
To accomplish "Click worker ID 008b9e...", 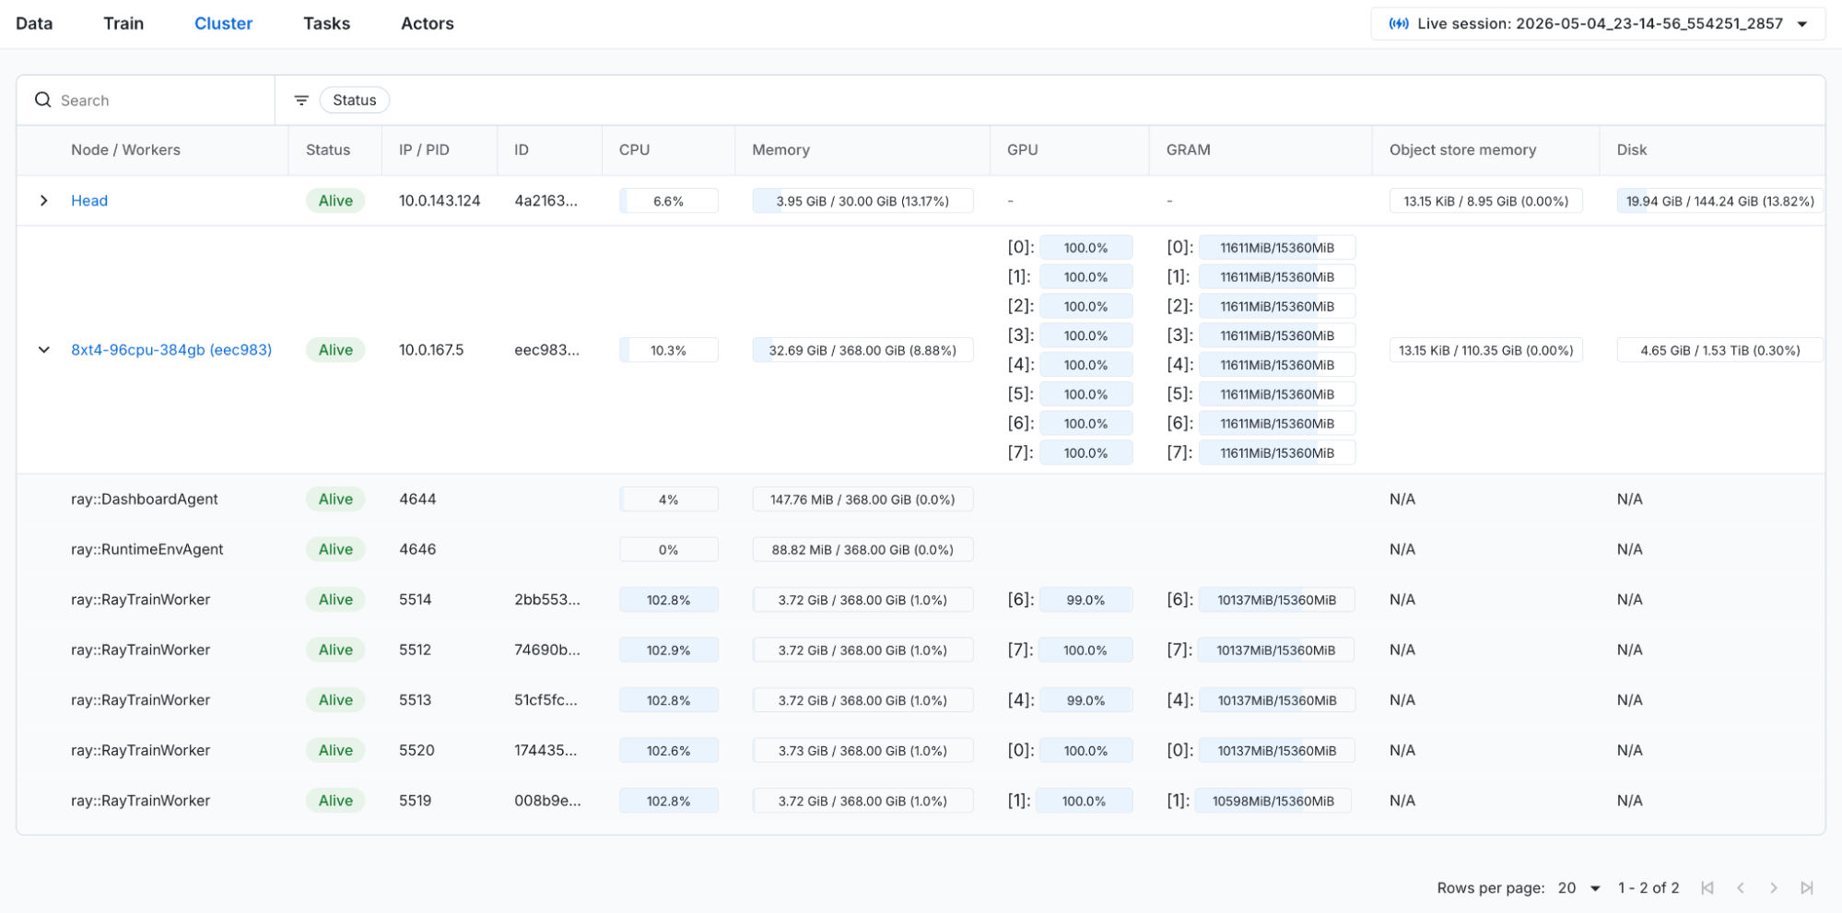I will (547, 801).
